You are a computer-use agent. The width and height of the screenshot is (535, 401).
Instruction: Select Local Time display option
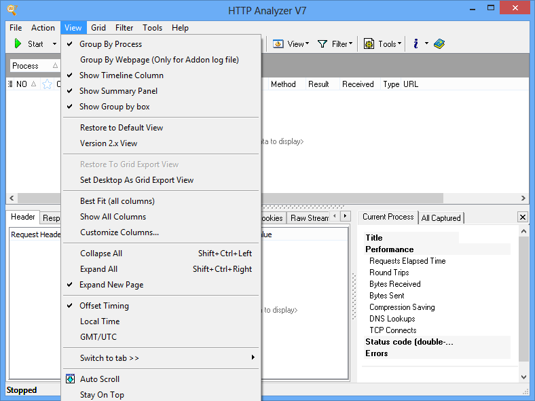pos(161,321)
